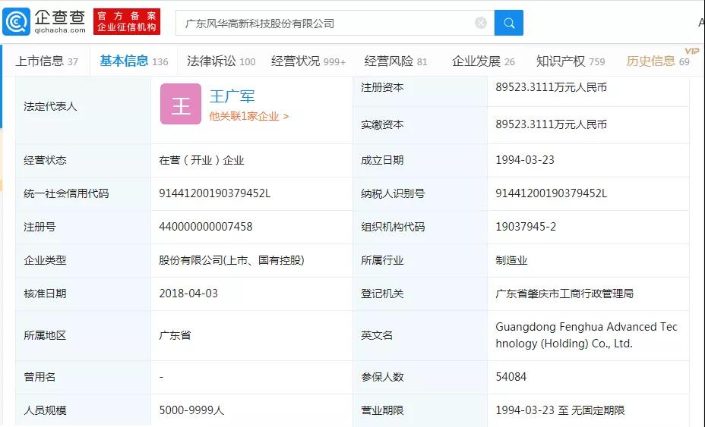
Task: Click the industry value 制造业
Action: pyautogui.click(x=511, y=260)
